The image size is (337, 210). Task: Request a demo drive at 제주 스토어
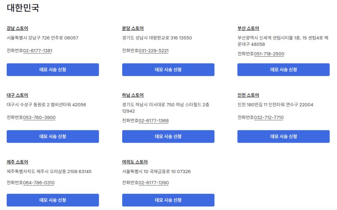[53, 200]
